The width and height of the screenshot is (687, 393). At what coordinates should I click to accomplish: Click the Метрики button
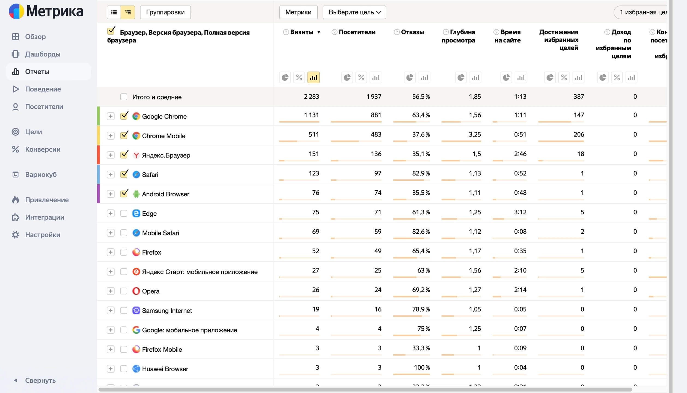coord(298,12)
